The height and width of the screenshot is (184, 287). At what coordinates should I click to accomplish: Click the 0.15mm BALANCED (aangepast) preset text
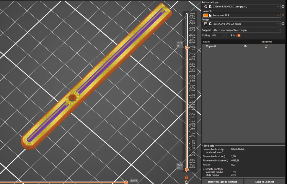(x=230, y=6)
